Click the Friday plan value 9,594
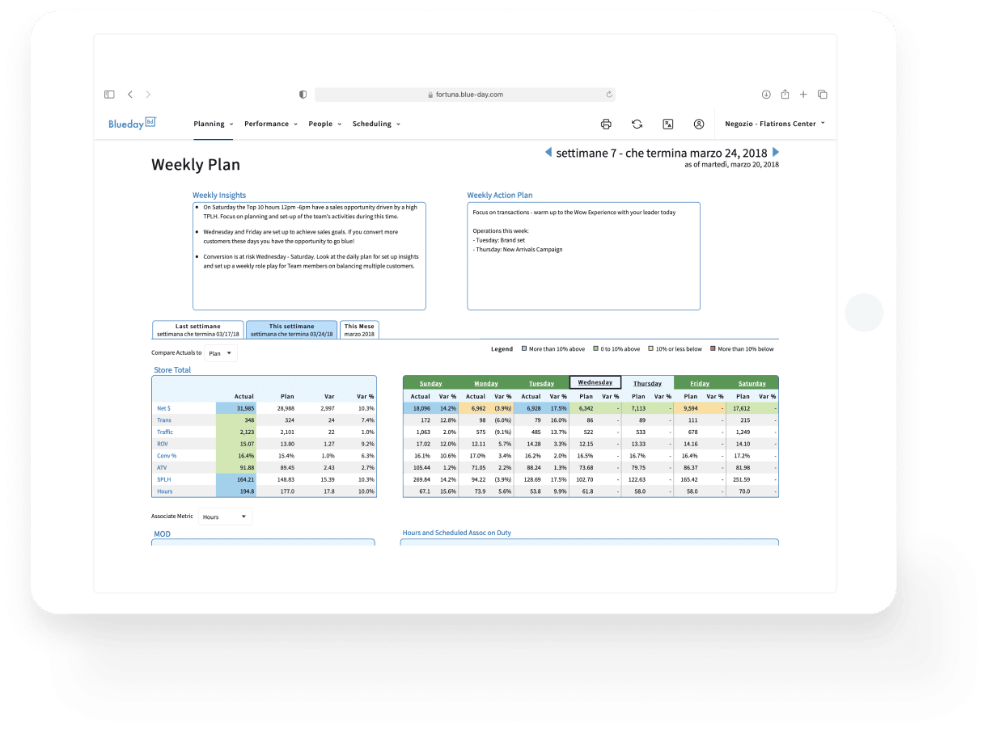 (690, 408)
